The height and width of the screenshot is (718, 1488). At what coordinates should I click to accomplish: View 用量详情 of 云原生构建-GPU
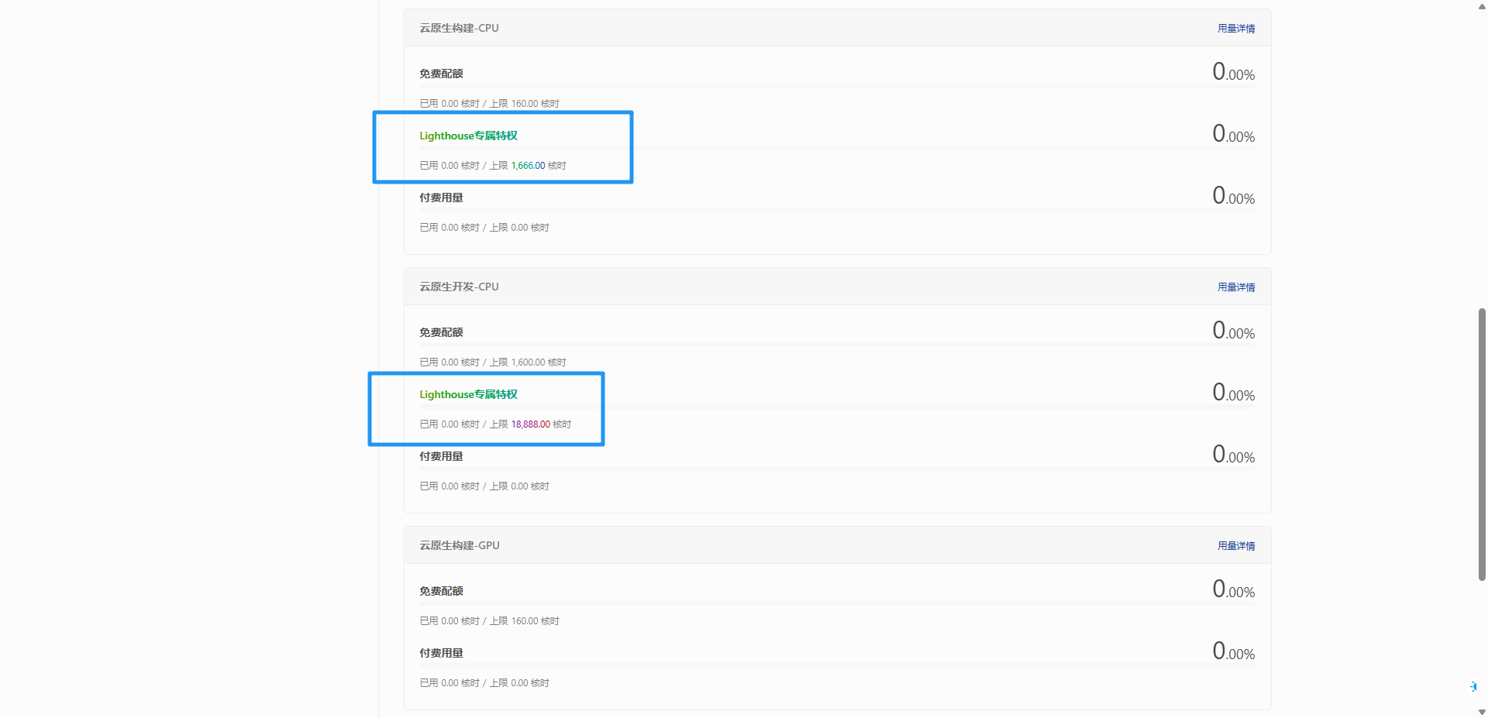coord(1235,546)
